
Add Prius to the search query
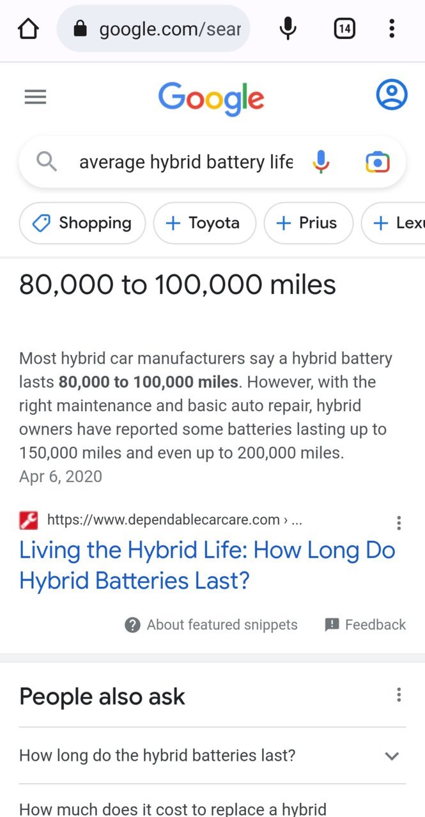point(309,223)
